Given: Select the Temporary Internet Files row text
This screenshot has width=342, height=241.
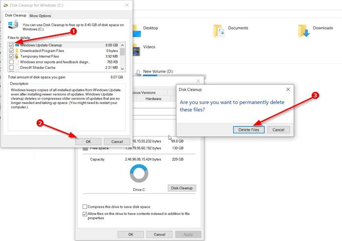Looking at the screenshot, I should click(40, 56).
